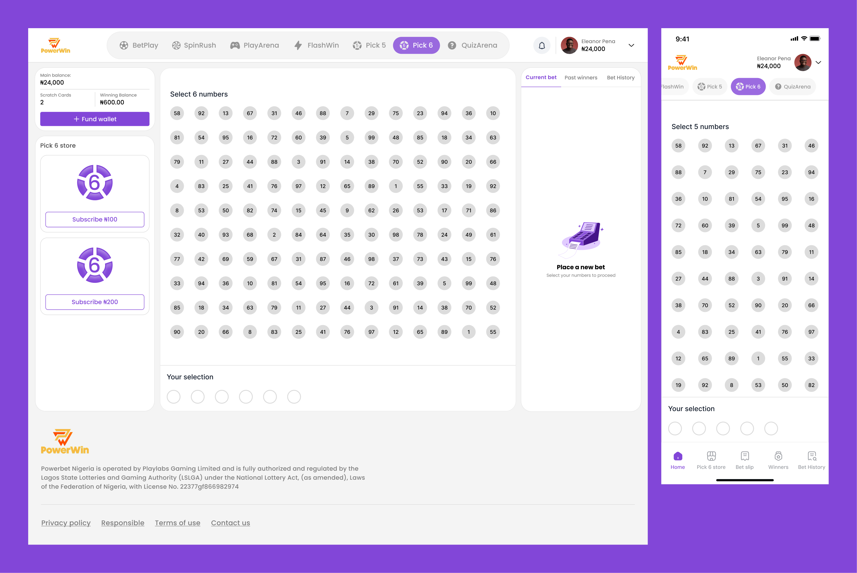
Task: Open the Terms of use link
Action: pyautogui.click(x=178, y=523)
